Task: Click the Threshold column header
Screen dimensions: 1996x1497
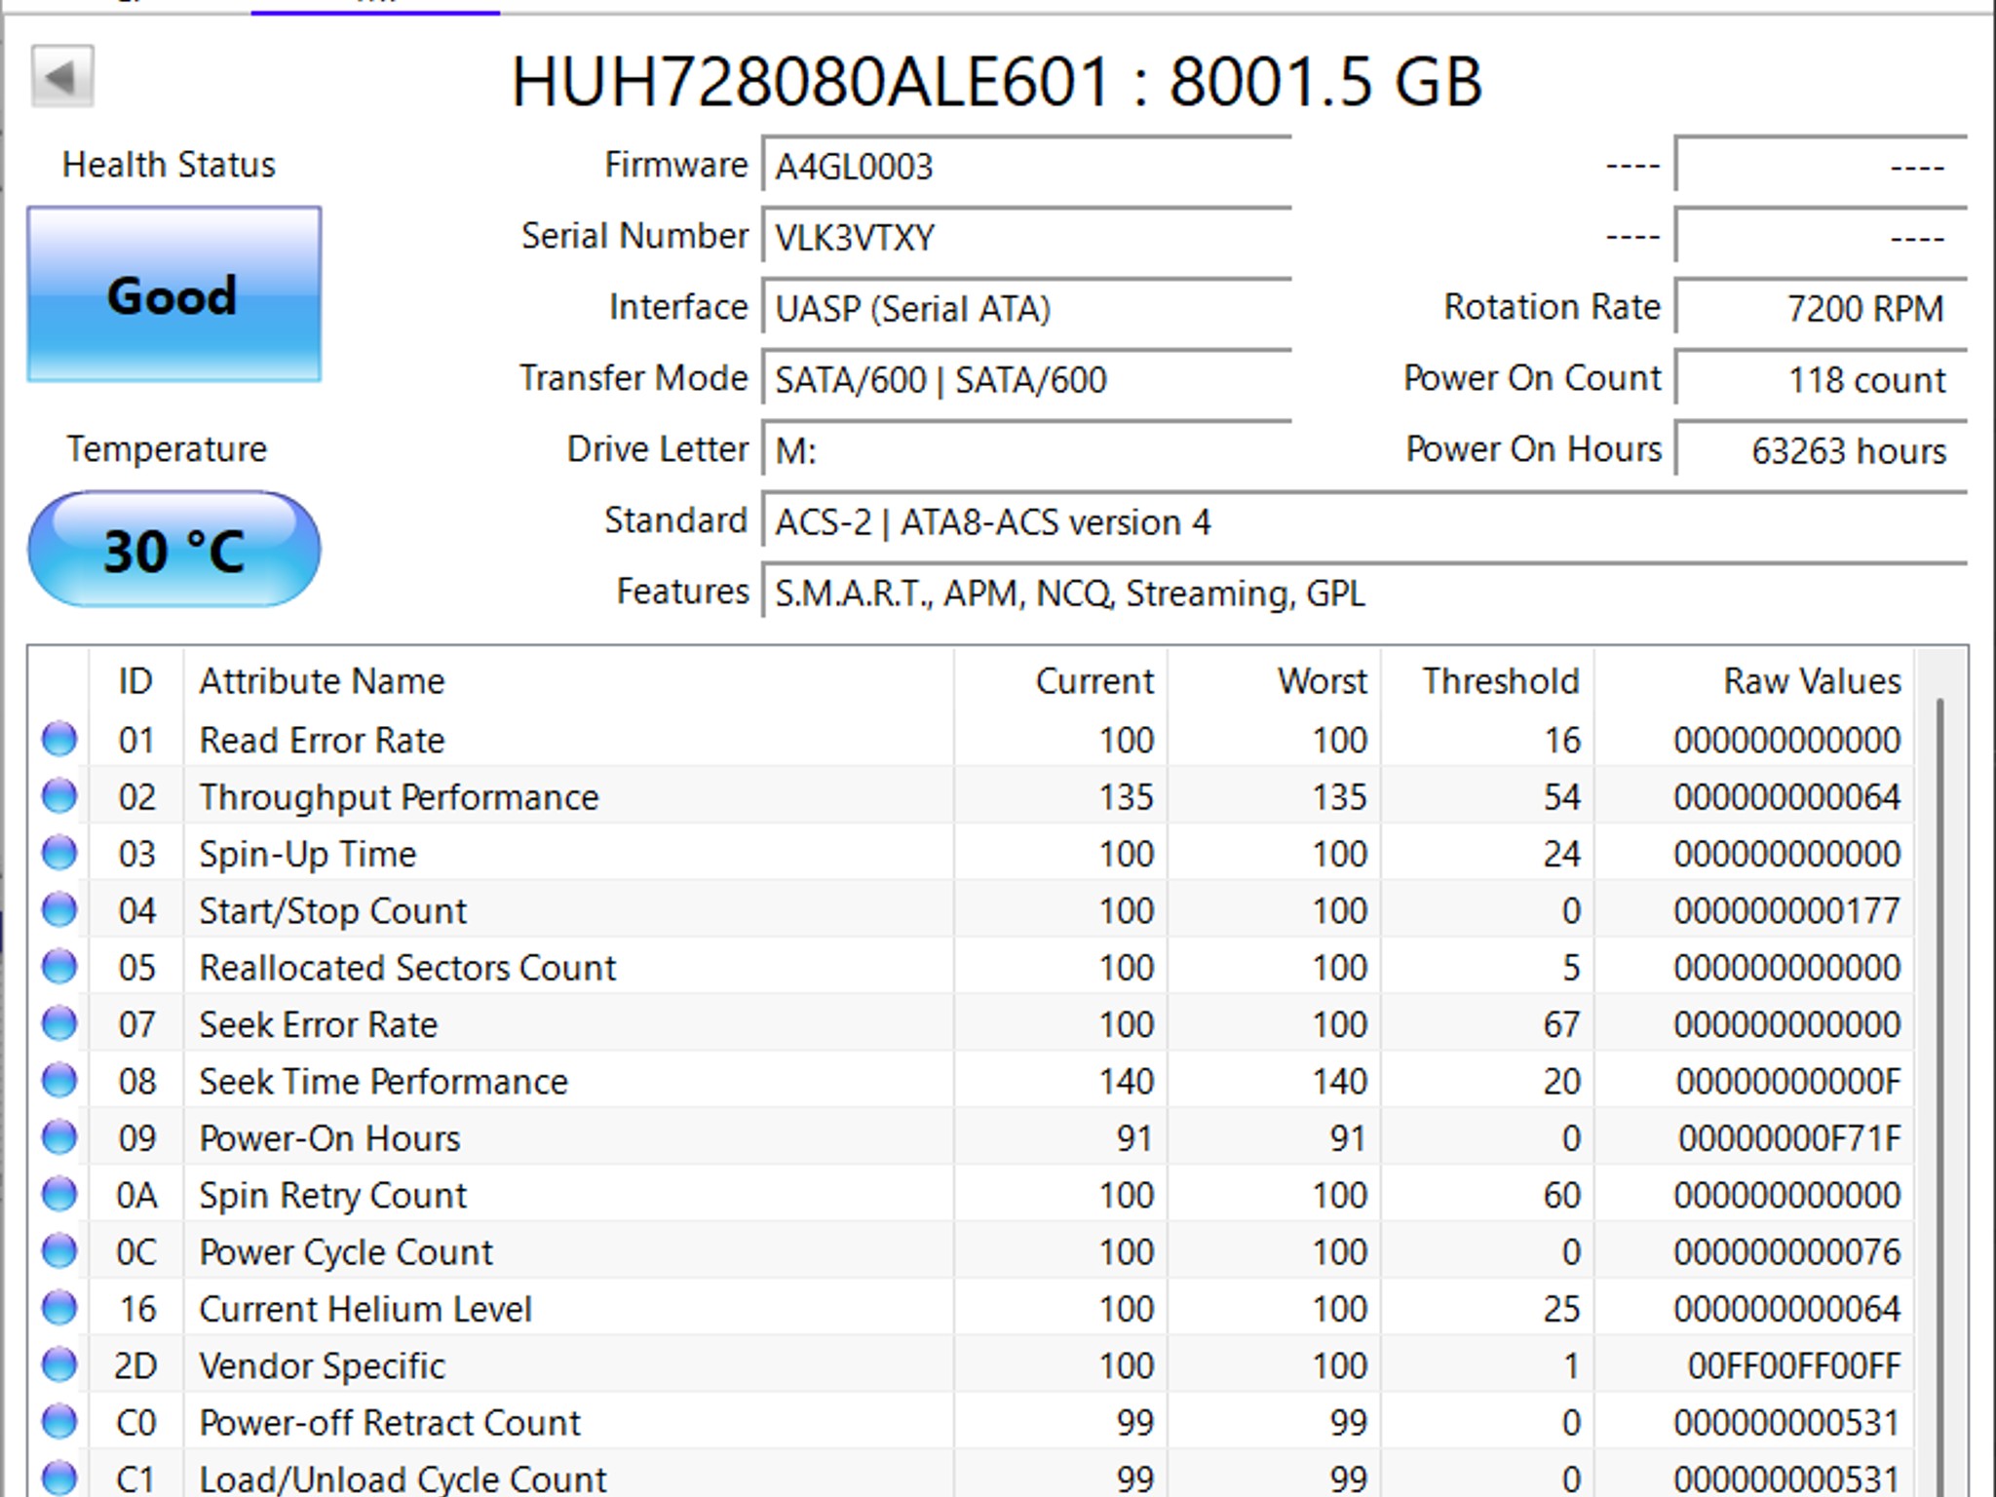Action: 1487,681
